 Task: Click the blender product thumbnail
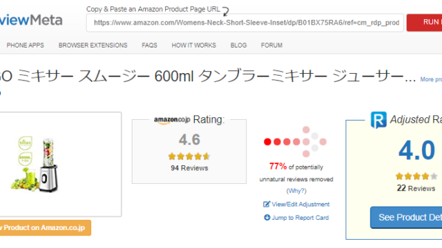[x=35, y=165]
